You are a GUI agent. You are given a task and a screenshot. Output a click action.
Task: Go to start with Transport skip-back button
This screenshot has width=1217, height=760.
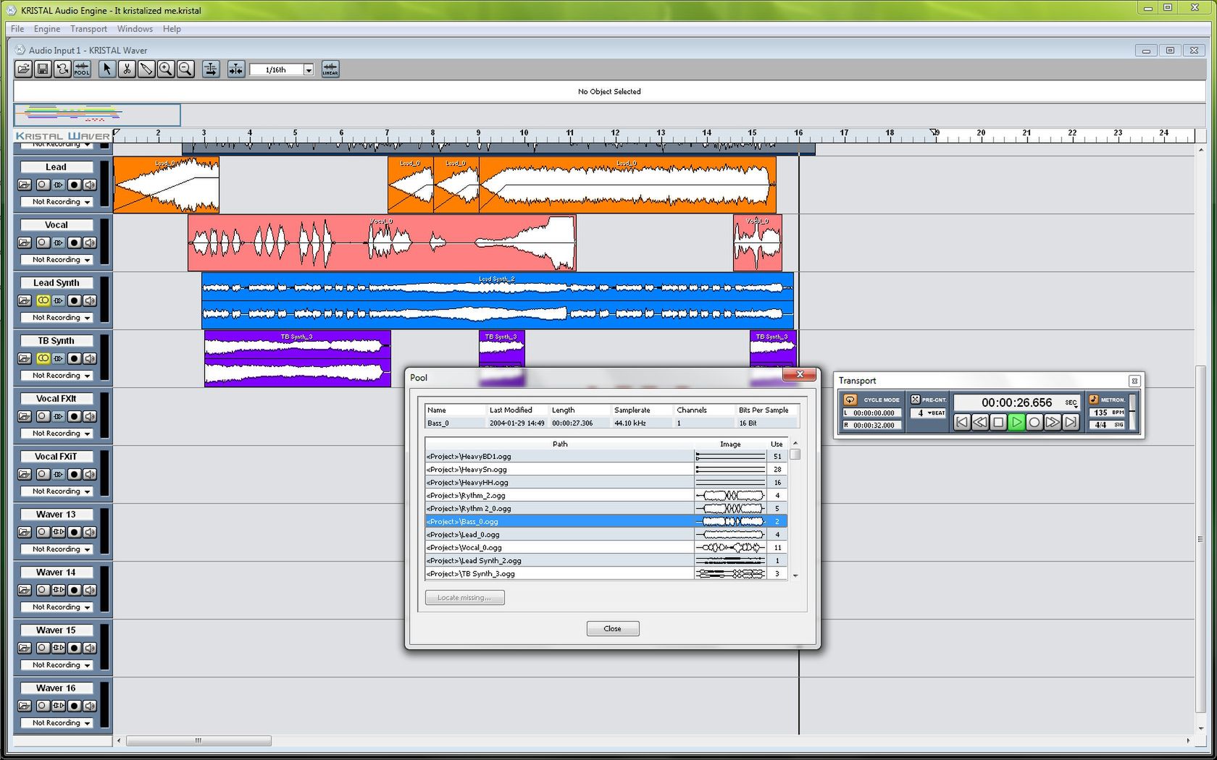(962, 422)
